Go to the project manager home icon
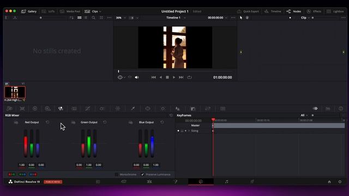This screenshot has width=349, height=196. [329, 182]
